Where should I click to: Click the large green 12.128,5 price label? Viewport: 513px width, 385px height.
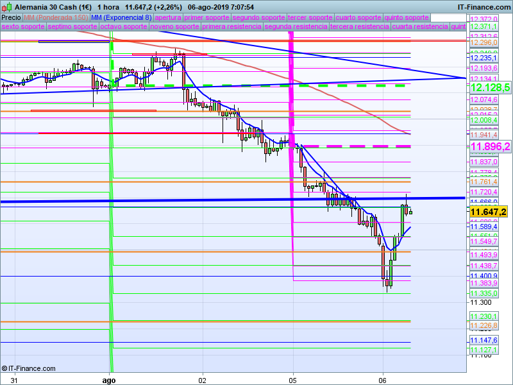tap(490, 87)
